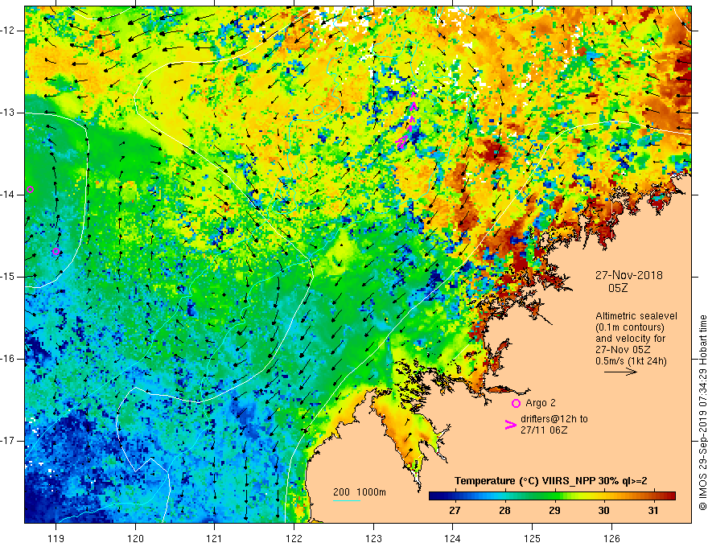Click the '27-Nov 05Z' velocity date text
Image resolution: width=708 pixels, height=547 pixels.
tap(623, 350)
